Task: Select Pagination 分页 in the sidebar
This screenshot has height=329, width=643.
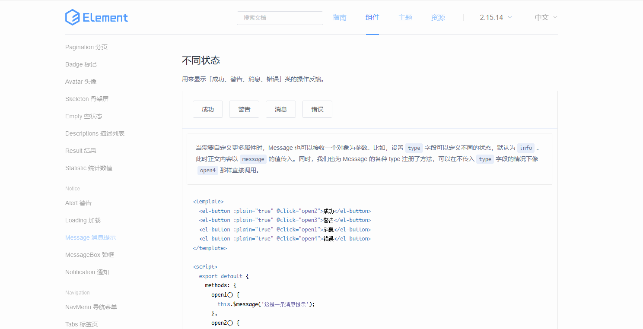Action: pos(86,47)
